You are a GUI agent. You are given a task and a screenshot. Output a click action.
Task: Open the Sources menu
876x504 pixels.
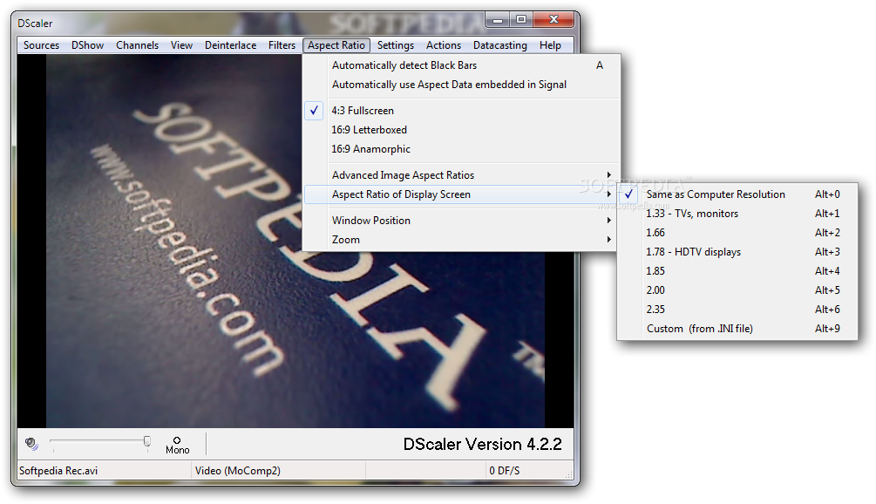[41, 45]
